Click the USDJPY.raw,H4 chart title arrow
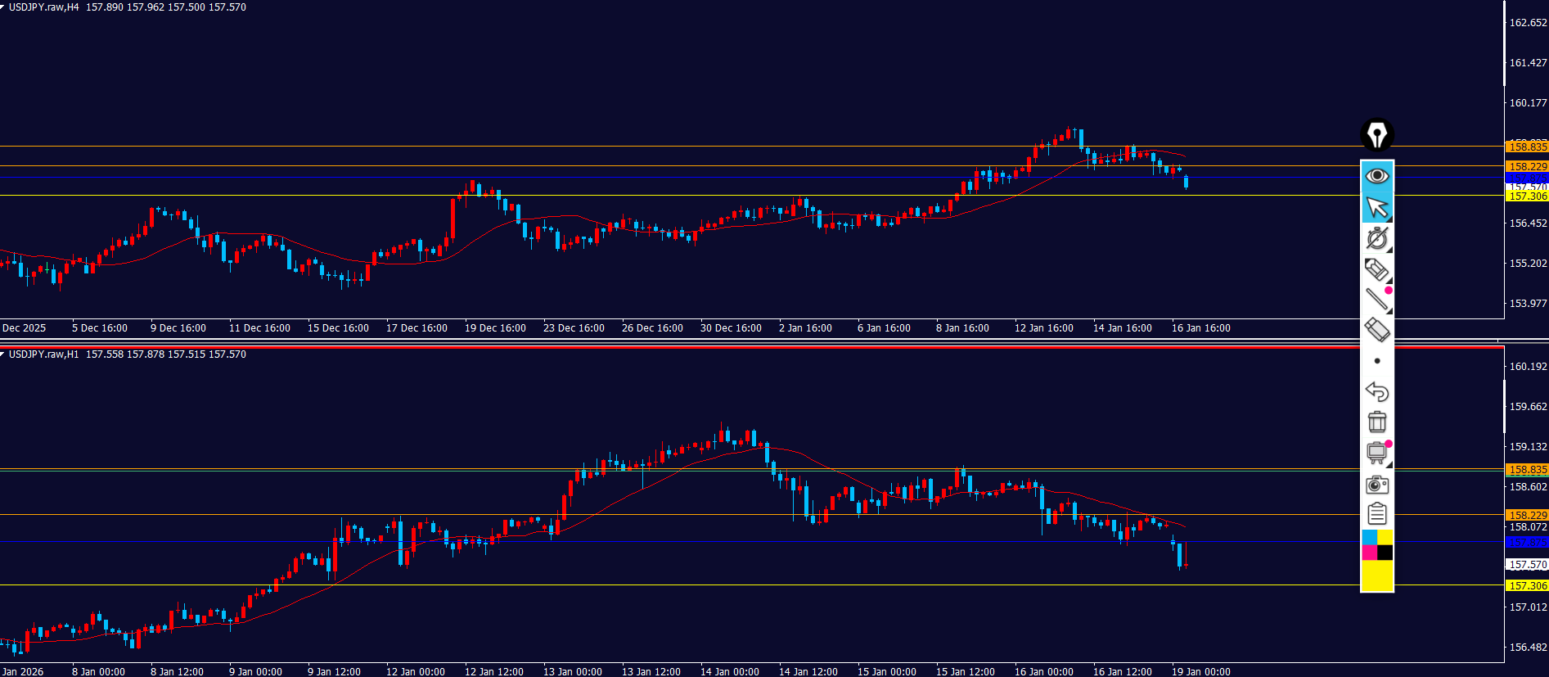This screenshot has height=677, width=1549. pos(3,7)
